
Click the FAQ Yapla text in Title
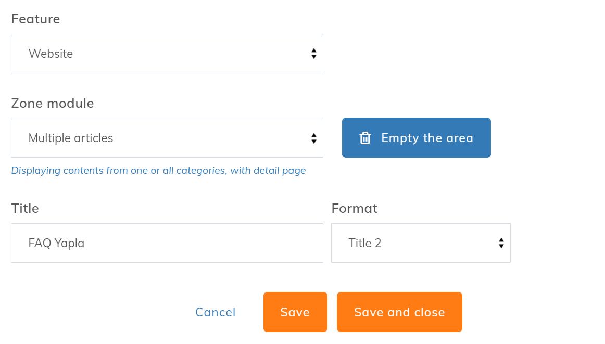click(x=56, y=243)
